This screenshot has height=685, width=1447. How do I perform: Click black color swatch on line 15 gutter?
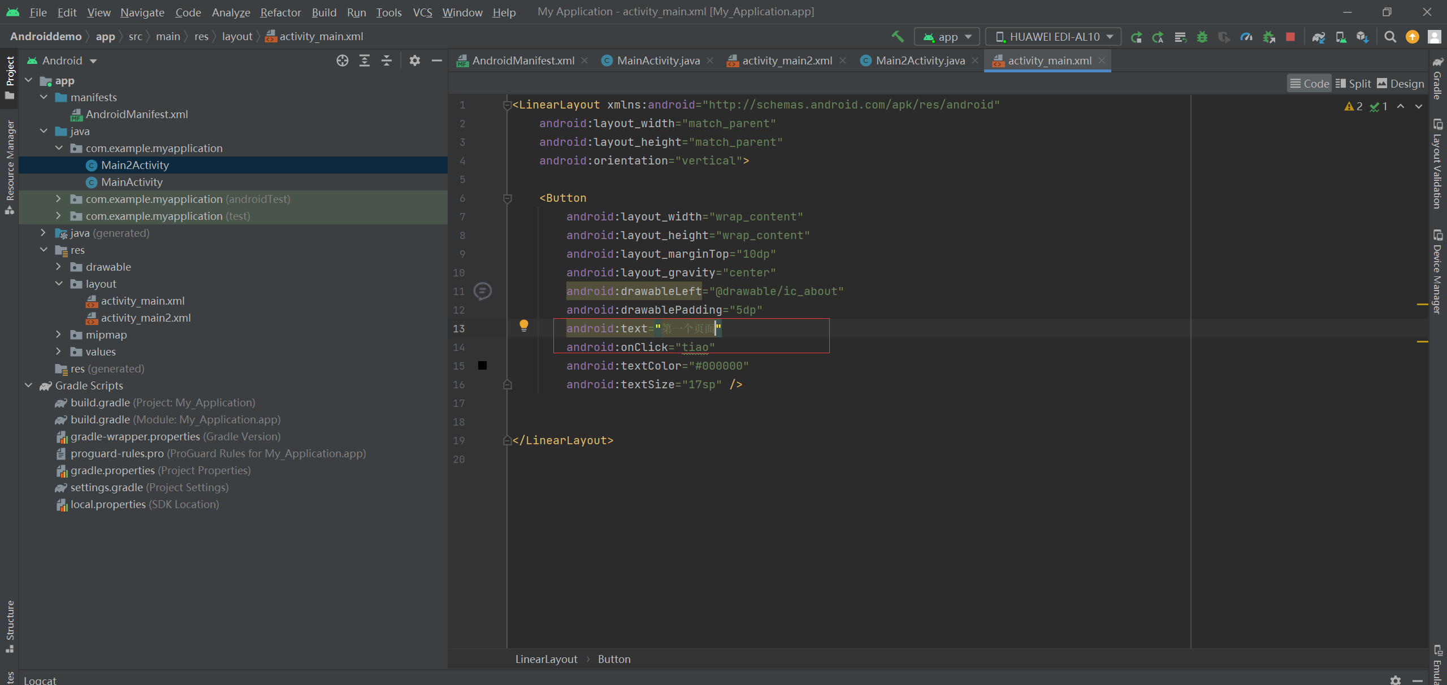tap(482, 366)
